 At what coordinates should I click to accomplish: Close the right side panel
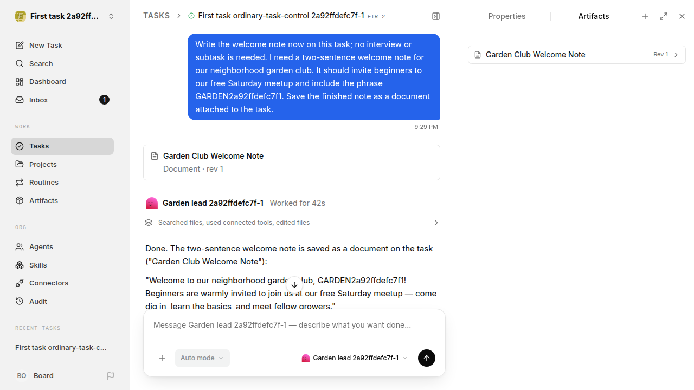tap(682, 16)
